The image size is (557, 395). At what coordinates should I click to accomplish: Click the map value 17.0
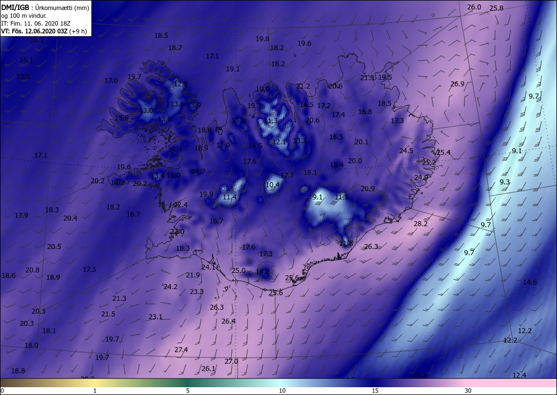(111, 81)
